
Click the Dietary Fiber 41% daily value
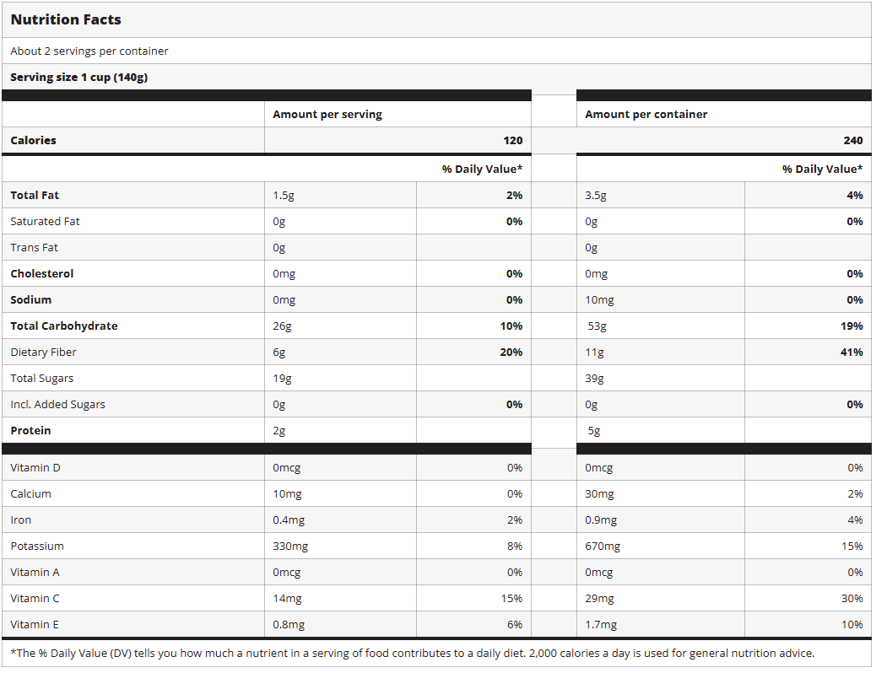[x=852, y=353]
